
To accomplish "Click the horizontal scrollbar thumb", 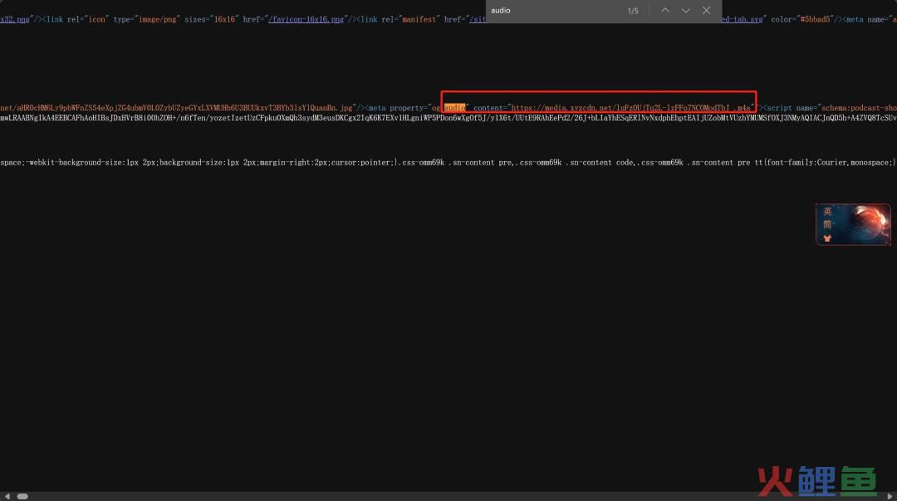I will 22,496.
